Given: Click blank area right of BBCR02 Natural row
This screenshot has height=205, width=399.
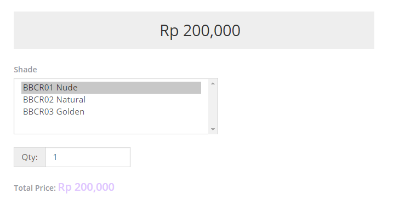Looking at the screenshot, I should [x=143, y=100].
